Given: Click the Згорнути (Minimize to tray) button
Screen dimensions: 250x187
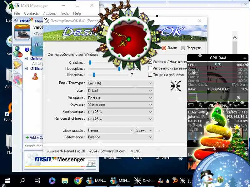Looking at the screenshot, I should pos(191,48).
